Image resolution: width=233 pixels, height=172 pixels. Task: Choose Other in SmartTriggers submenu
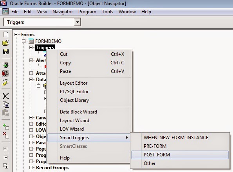point(180,163)
